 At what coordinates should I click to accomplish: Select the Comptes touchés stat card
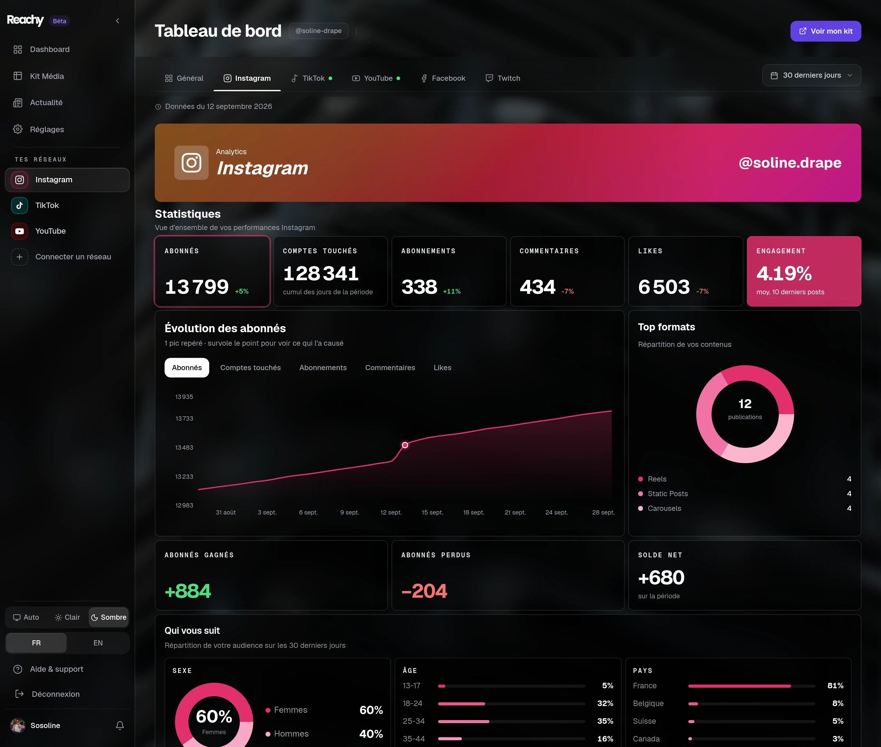pos(330,271)
